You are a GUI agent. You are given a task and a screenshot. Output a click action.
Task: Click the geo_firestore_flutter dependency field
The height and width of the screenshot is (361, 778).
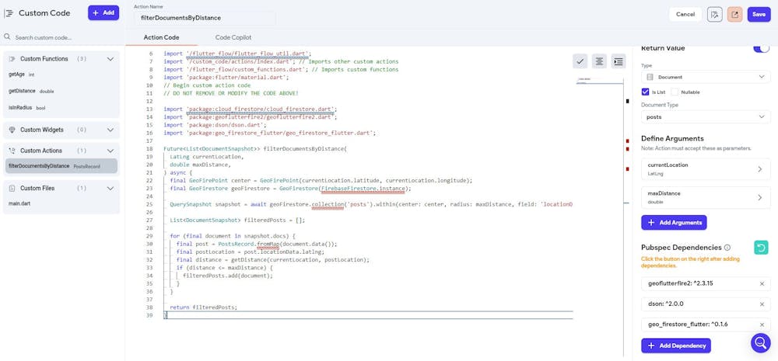pos(706,325)
